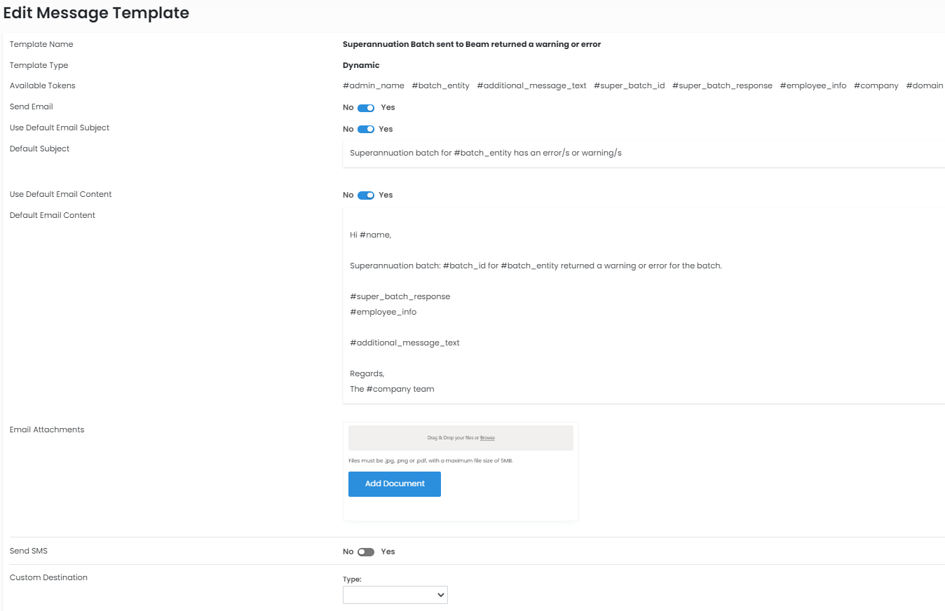945x611 pixels.
Task: Click the Add Document button
Action: 395,484
